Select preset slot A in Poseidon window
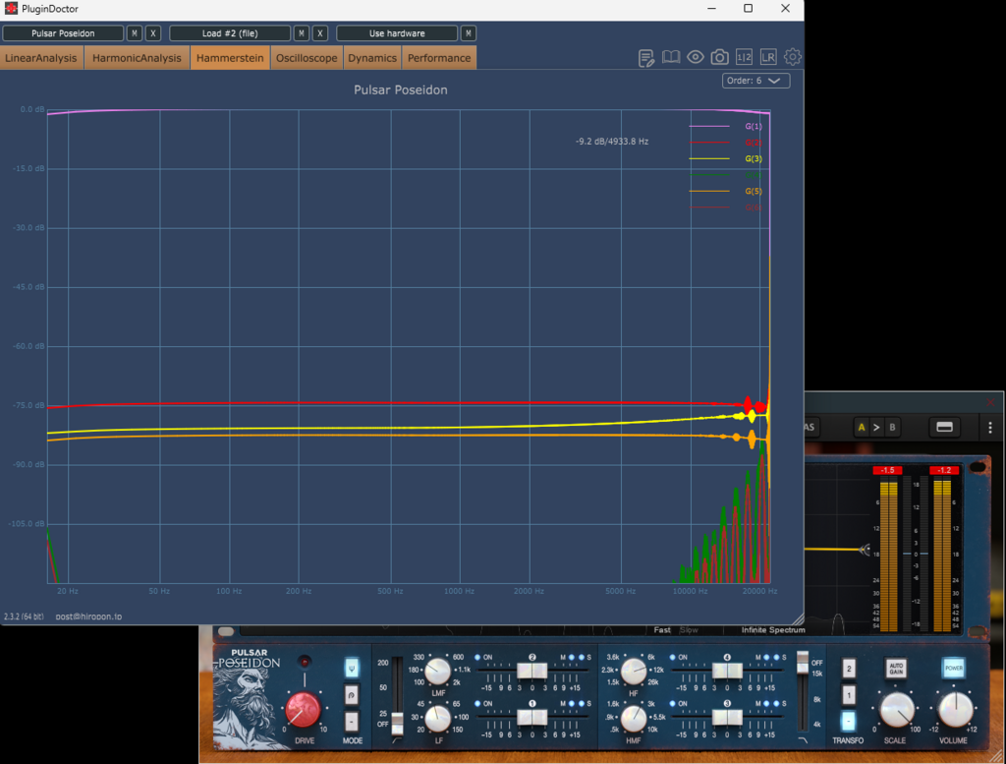 click(x=862, y=428)
